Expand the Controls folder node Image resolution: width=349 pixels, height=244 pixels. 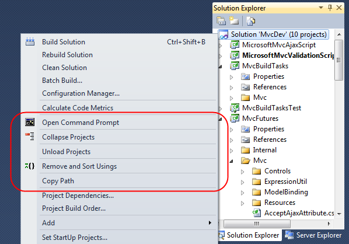[x=243, y=172]
